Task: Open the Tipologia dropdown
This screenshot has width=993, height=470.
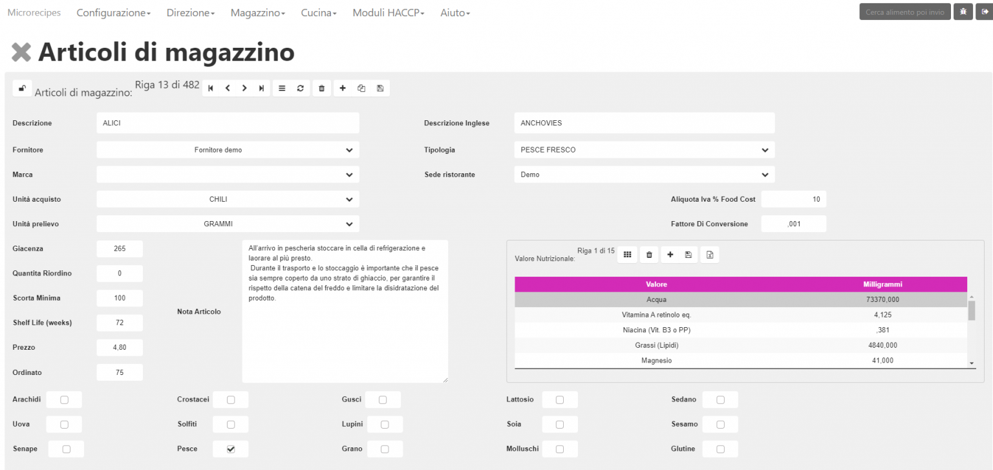Action: click(x=644, y=150)
